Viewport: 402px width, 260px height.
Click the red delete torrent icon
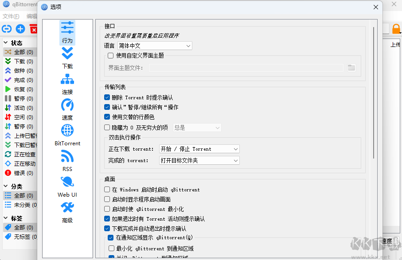coord(33,29)
